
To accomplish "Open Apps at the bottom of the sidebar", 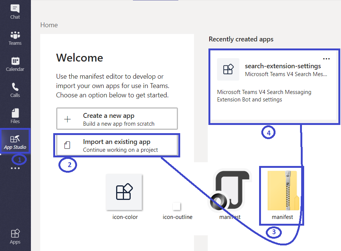I will tap(15, 236).
